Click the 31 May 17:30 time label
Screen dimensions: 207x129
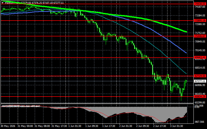tap(59, 126)
